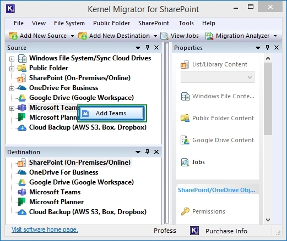Open the List/Library Content combo box
This screenshot has height=241, width=287.
(218, 77)
